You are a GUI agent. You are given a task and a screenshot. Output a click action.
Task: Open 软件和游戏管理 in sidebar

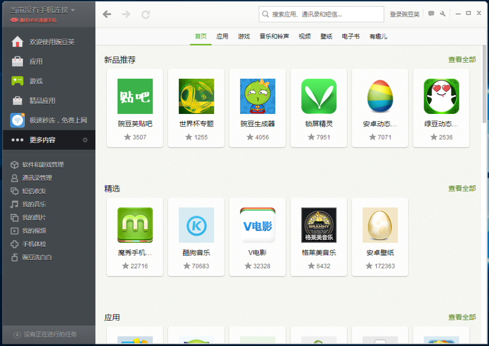pos(43,165)
